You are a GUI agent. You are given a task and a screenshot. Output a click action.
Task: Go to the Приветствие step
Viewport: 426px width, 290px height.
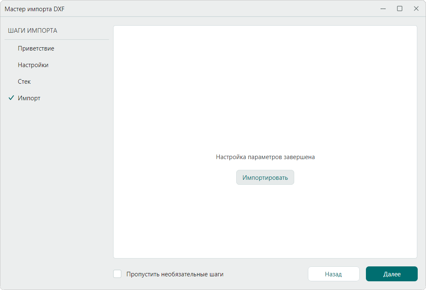click(36, 48)
